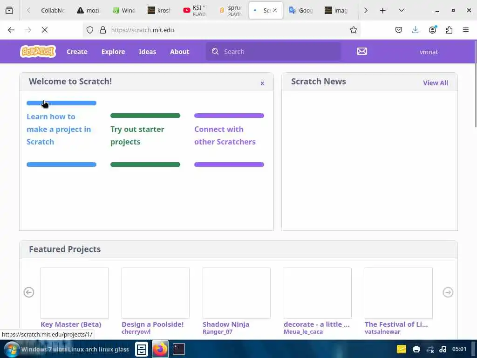This screenshot has width=477, height=358.
Task: Open the extensions puzzle icon
Action: tap(449, 30)
